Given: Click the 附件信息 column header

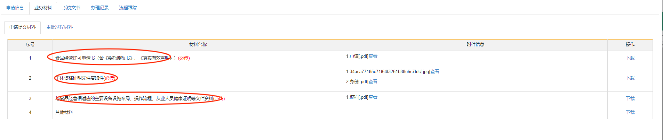Looking at the screenshot, I should pyautogui.click(x=475, y=44).
